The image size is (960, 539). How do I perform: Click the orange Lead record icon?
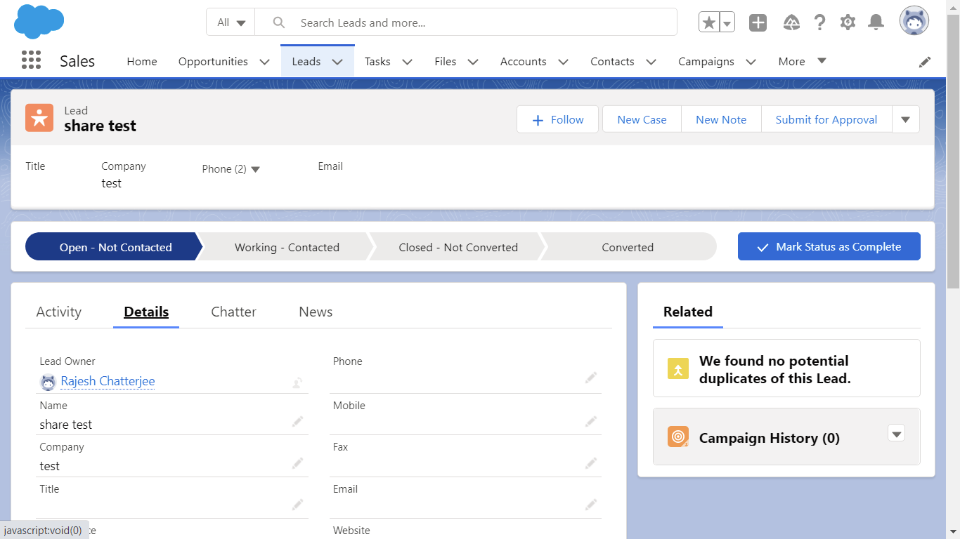tap(39, 118)
